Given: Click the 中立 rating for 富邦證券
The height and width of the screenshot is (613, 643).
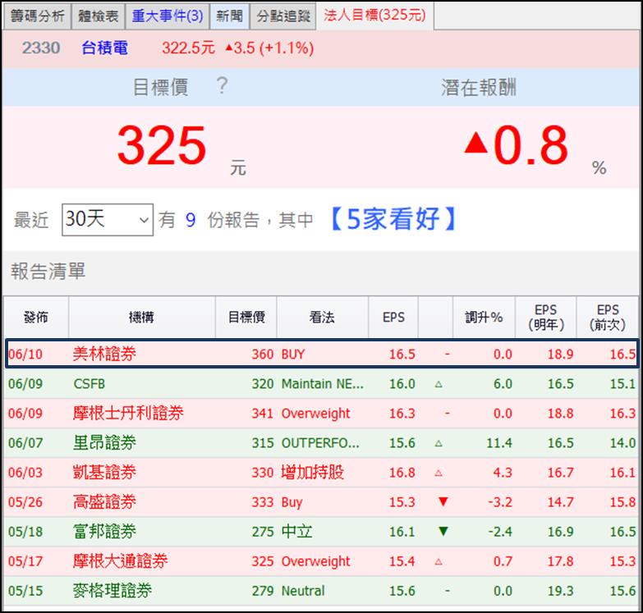Looking at the screenshot, I should 297,532.
